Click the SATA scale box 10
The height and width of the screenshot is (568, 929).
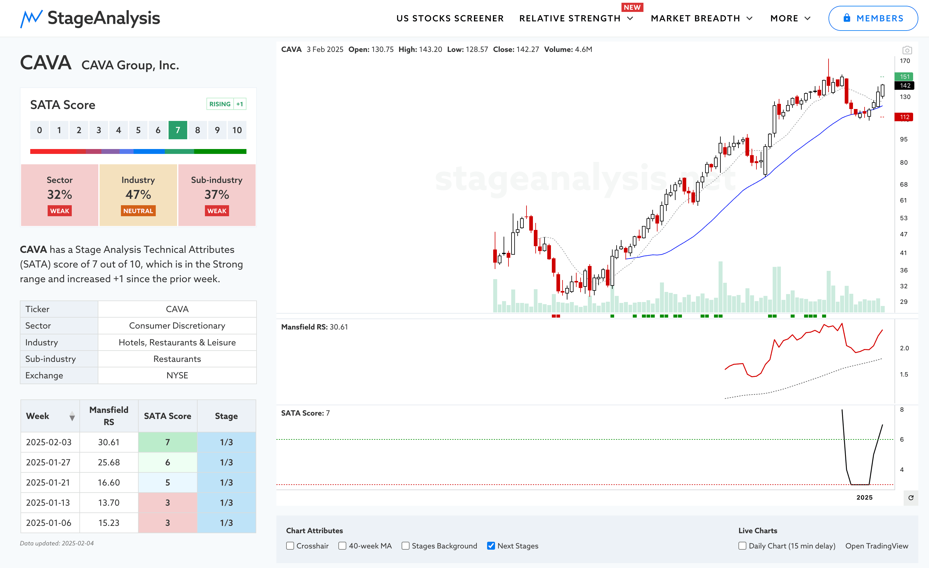coord(237,130)
